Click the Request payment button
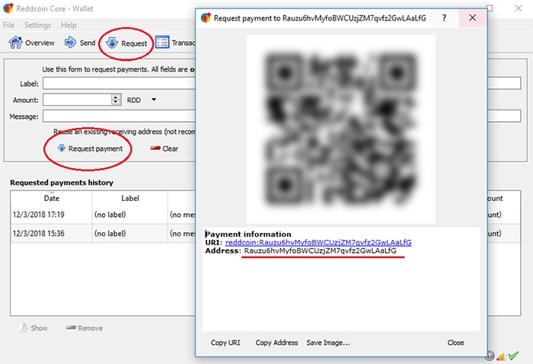This screenshot has height=364, width=533. click(x=90, y=148)
